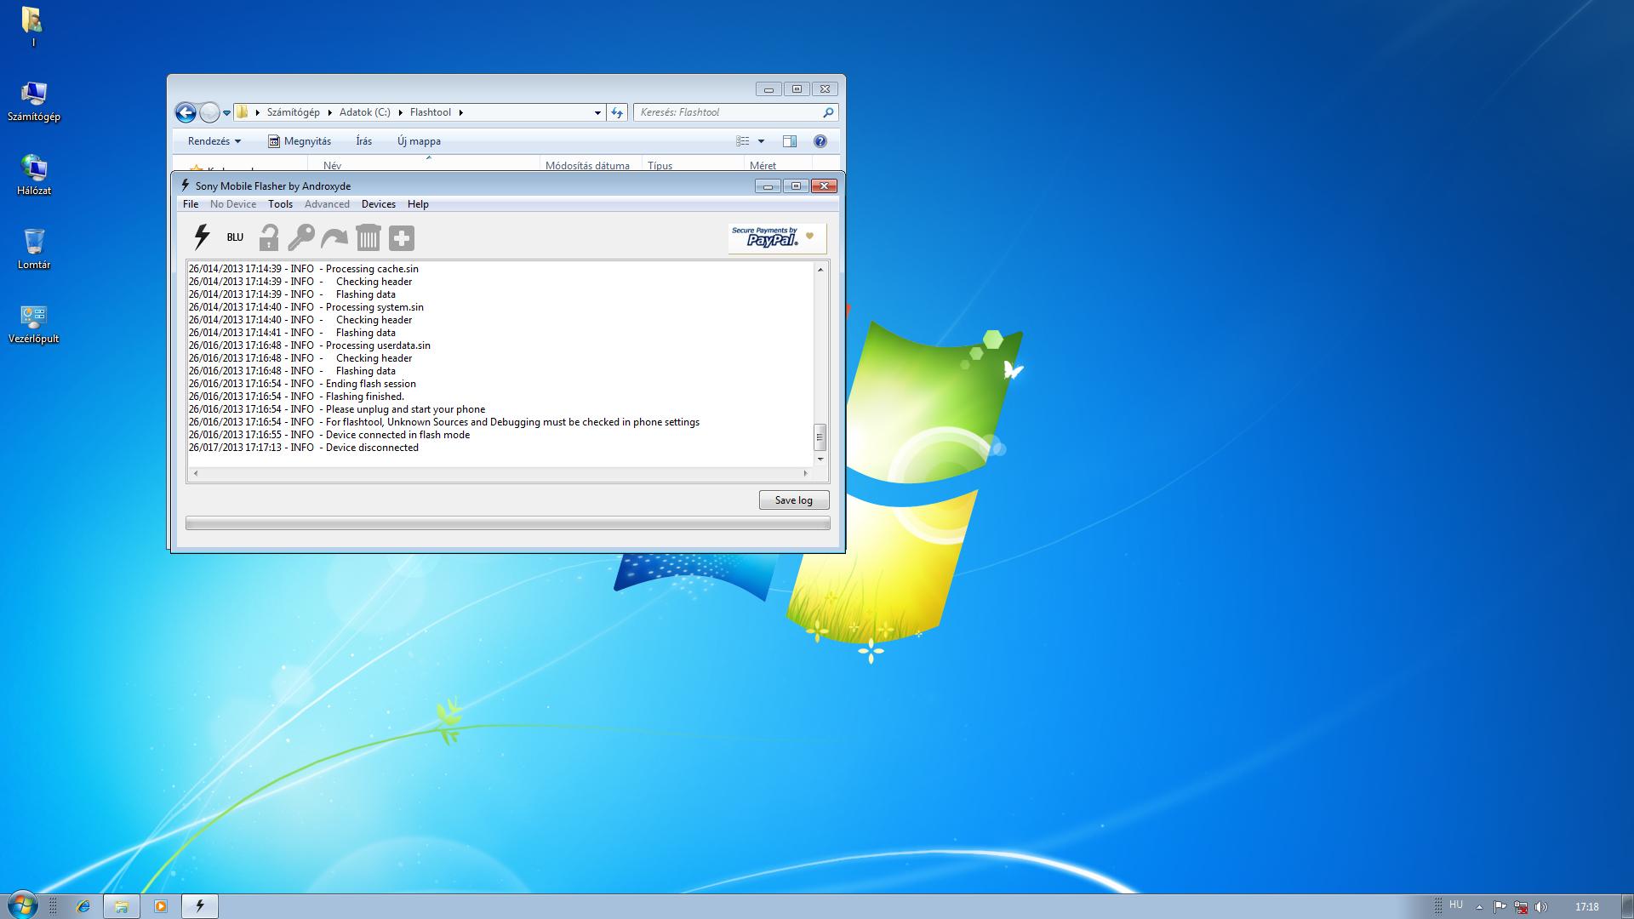Click the trash can clean icon in Flasher
Screen dimensions: 1634x919
click(x=369, y=237)
